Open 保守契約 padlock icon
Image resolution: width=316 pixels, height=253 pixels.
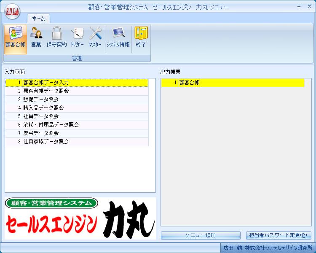point(56,38)
